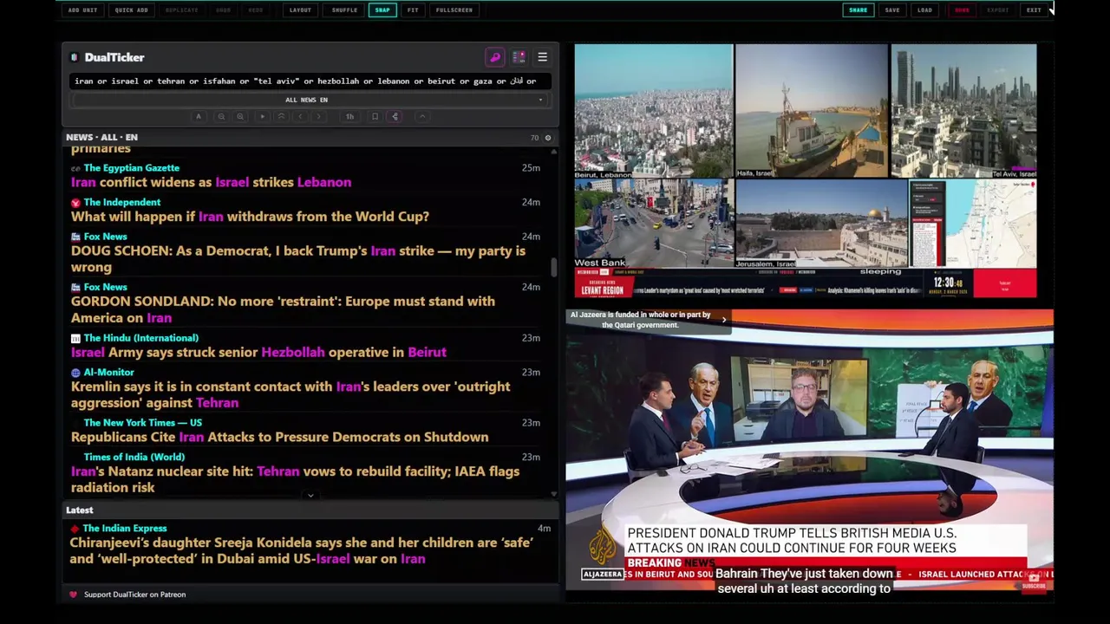This screenshot has width=1110, height=624.
Task: Open the NEWS · ALL · EN settings gear
Action: (547, 138)
